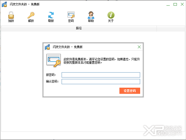This screenshot has width=186, height=140.
Task: Close the main 闪灵文件夹锁 window
Action: (182, 4)
